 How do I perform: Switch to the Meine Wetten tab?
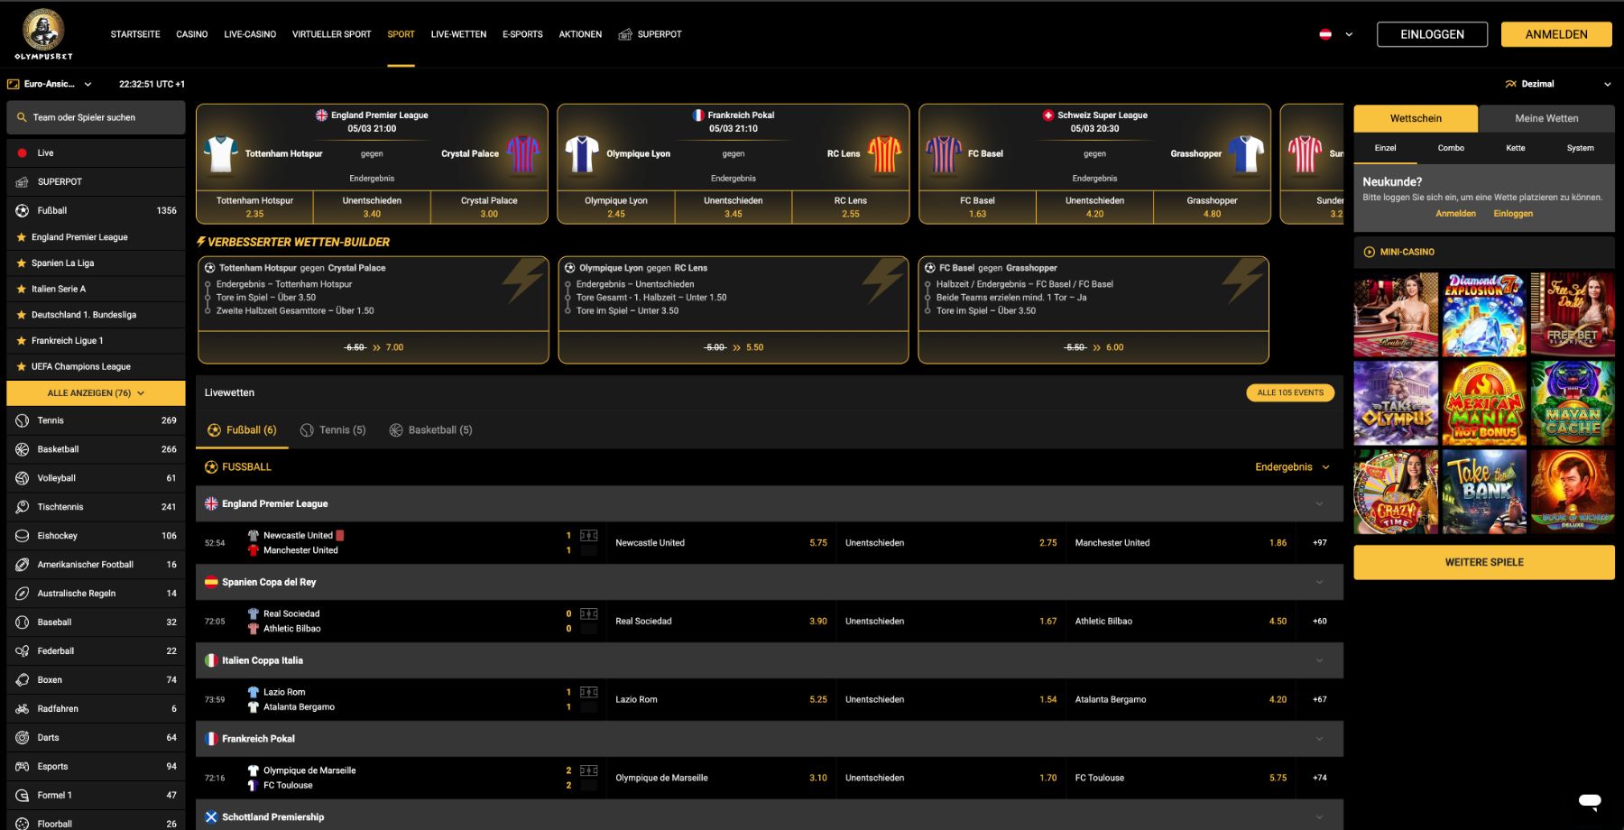1546,118
